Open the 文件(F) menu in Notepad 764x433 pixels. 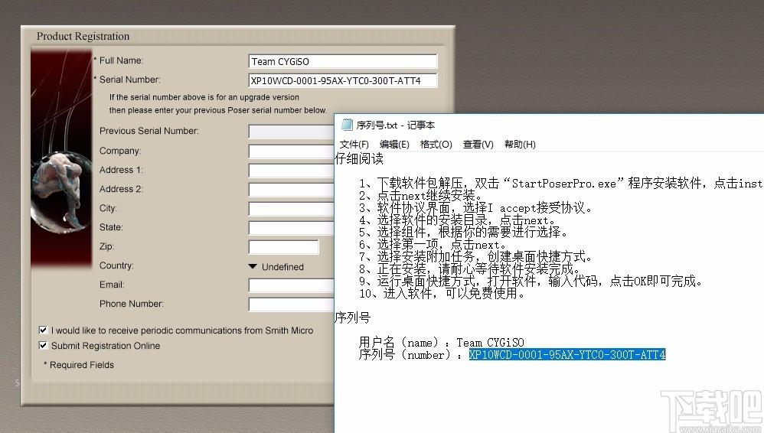354,144
